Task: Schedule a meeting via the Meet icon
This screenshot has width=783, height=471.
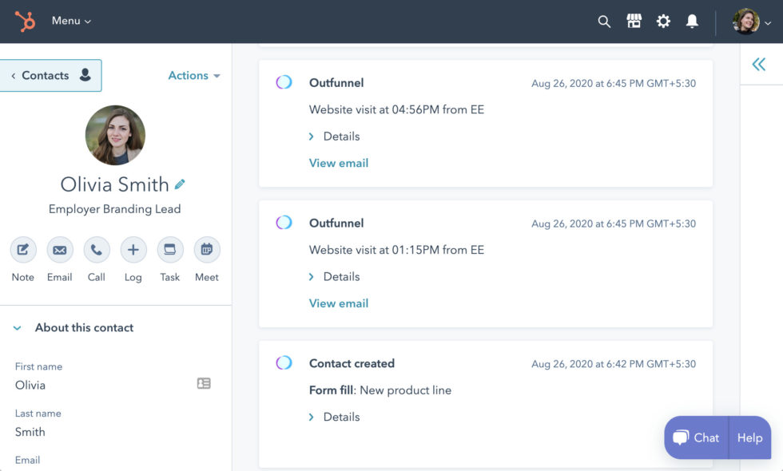Action: [x=206, y=250]
